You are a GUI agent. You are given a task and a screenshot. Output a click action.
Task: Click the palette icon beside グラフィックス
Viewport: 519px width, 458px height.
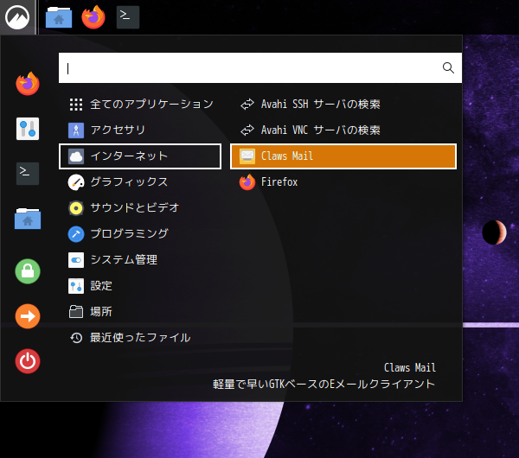pyautogui.click(x=76, y=182)
